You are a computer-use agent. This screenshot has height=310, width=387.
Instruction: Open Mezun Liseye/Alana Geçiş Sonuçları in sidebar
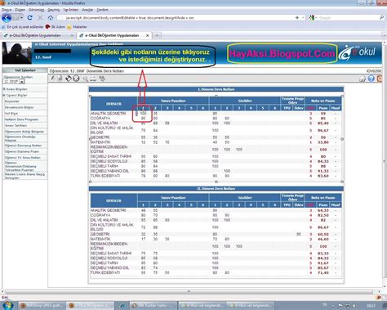pyautogui.click(x=24, y=176)
